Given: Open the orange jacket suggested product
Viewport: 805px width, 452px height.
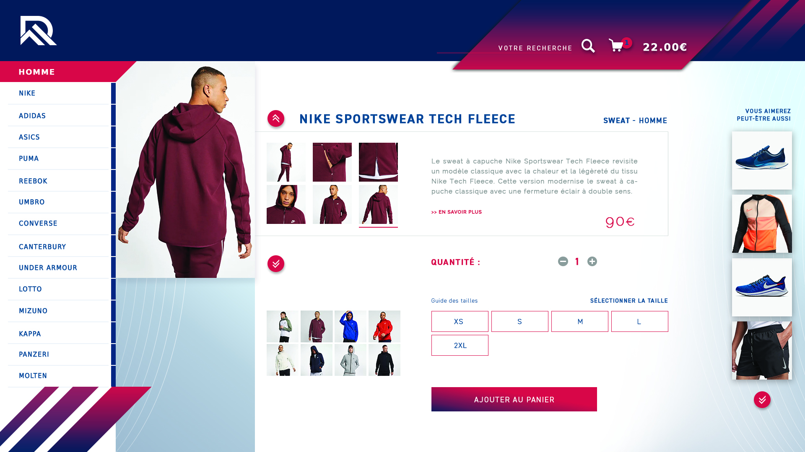Looking at the screenshot, I should point(762,224).
